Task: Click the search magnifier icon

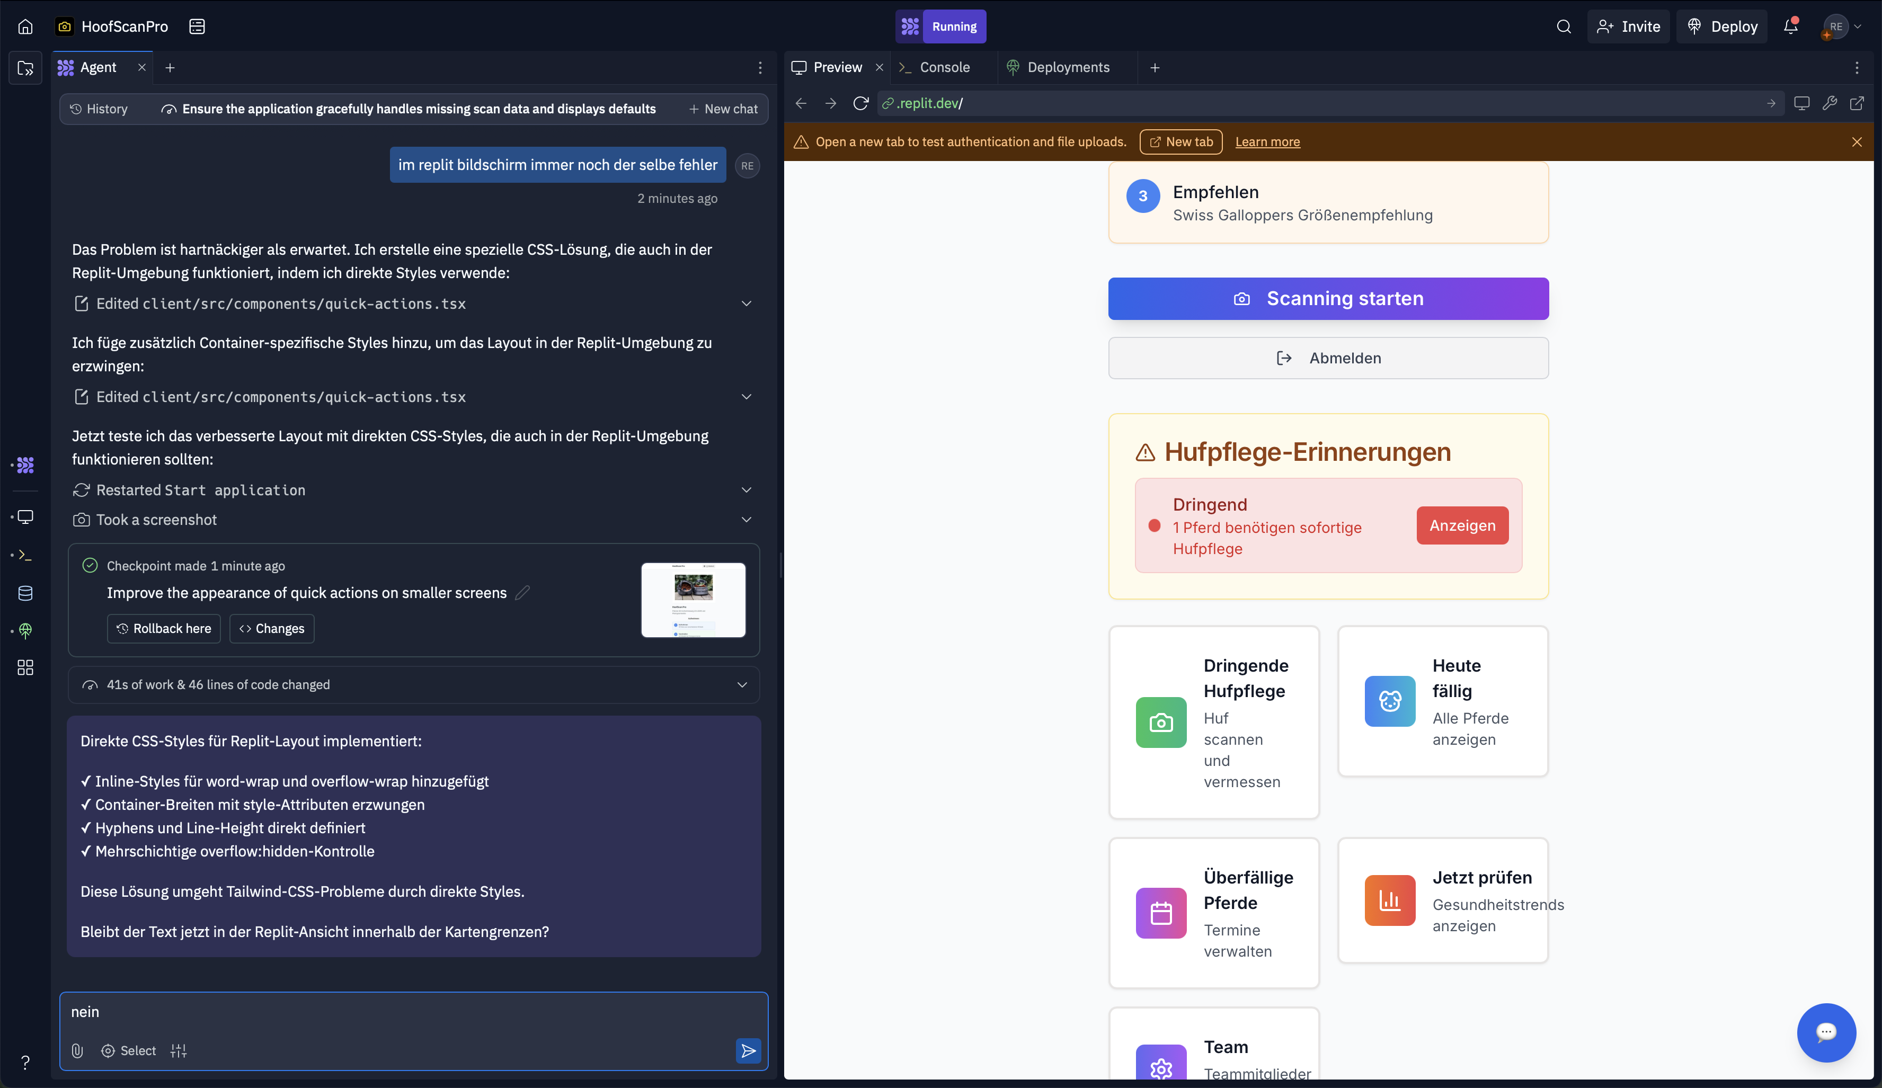Action: [1563, 27]
